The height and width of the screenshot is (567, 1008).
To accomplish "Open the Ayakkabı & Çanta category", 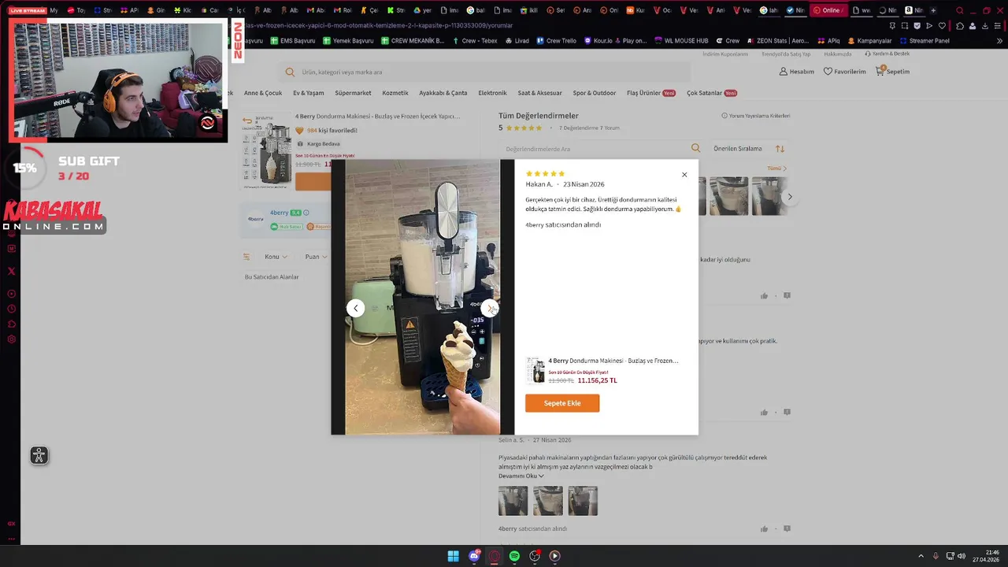I will [443, 93].
